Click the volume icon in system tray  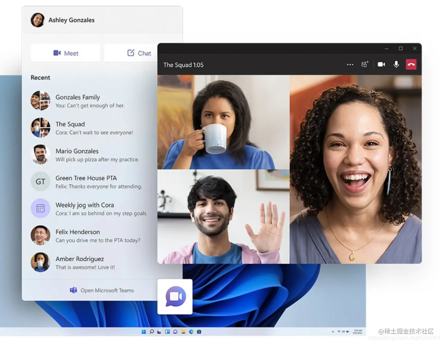(343, 332)
